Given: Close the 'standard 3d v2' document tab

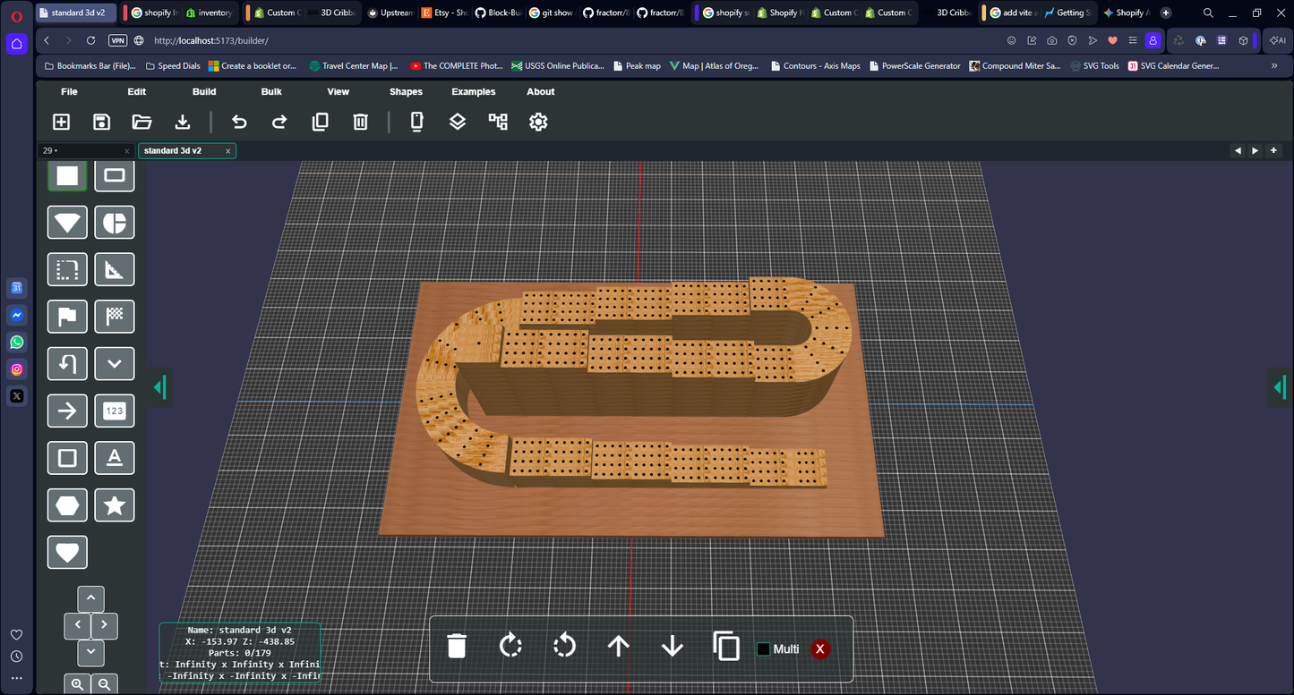Looking at the screenshot, I should point(228,151).
